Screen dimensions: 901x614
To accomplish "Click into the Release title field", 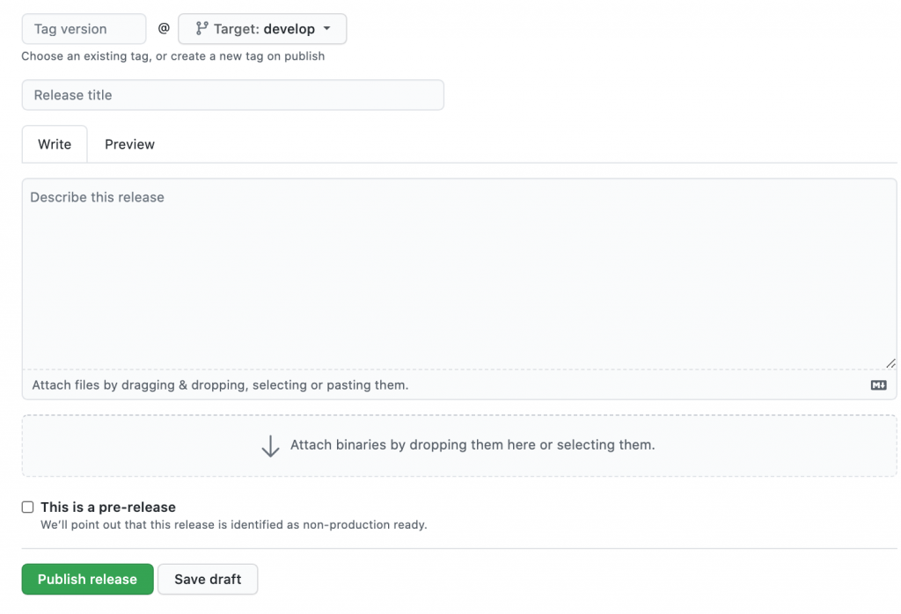I will (232, 95).
